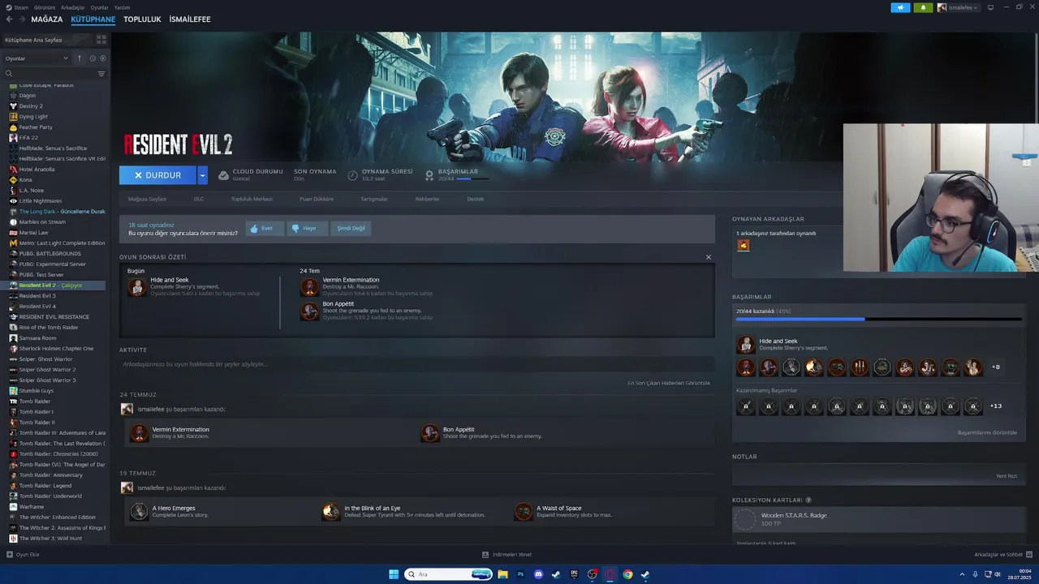
Task: Open Başarımlarını Görüntüle link
Action: tap(987, 432)
